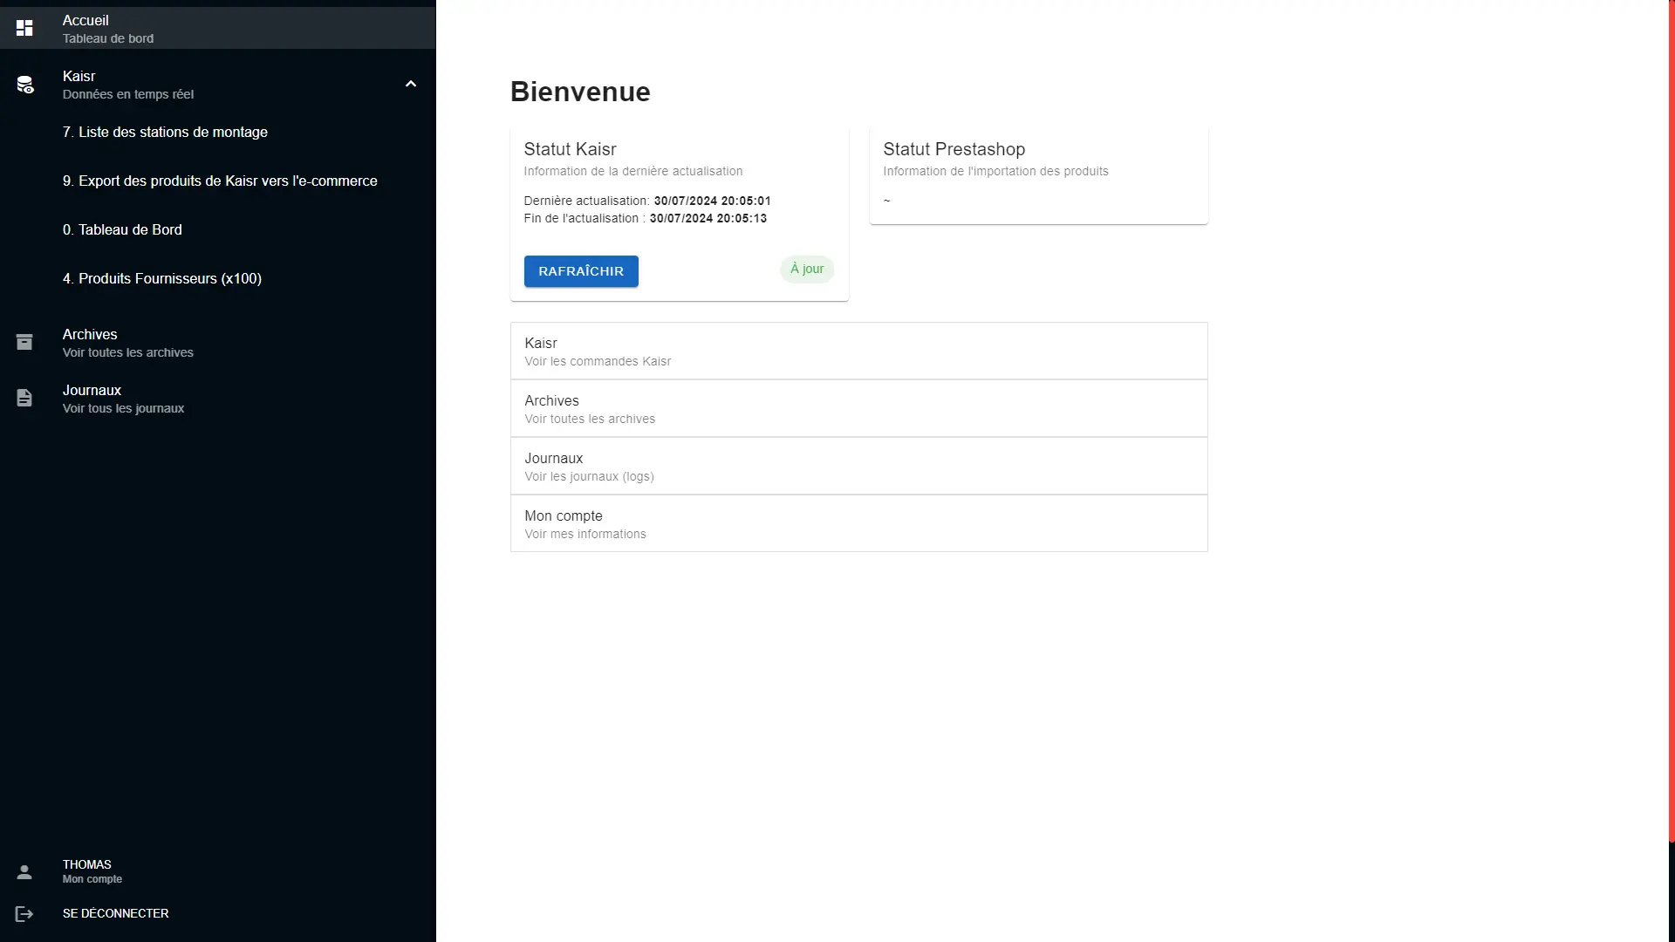Click the Statut Kaisr card title

coord(570,149)
